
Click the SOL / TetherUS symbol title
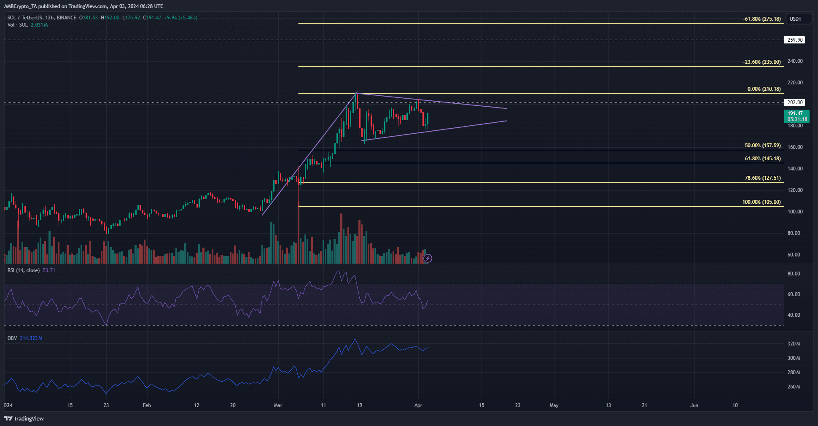25,18
